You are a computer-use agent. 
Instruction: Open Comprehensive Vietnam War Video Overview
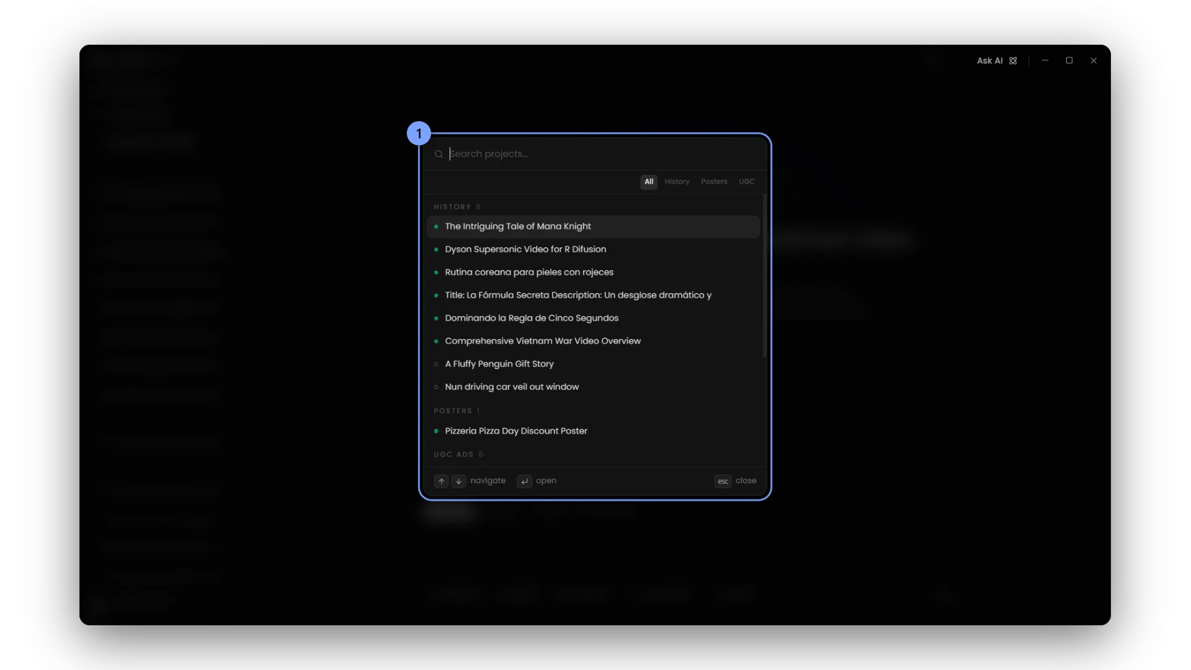click(x=593, y=341)
